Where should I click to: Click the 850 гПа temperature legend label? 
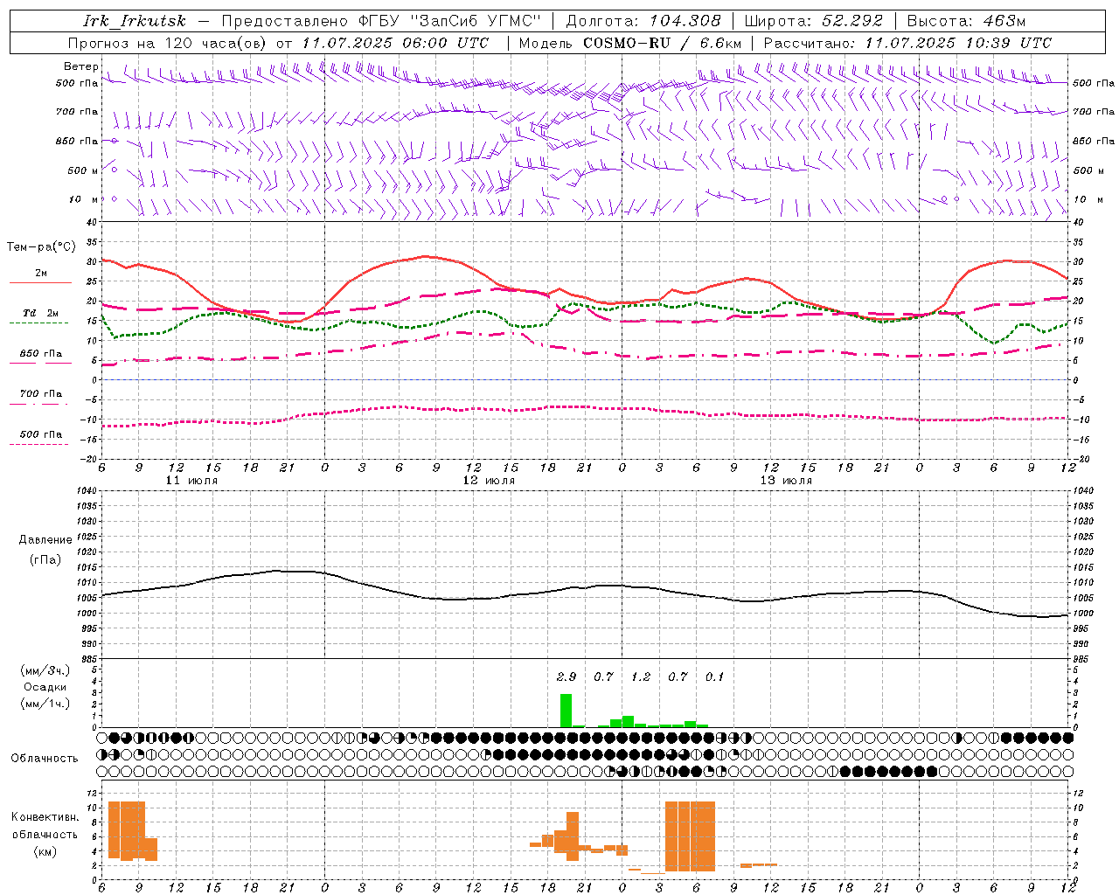click(x=41, y=354)
